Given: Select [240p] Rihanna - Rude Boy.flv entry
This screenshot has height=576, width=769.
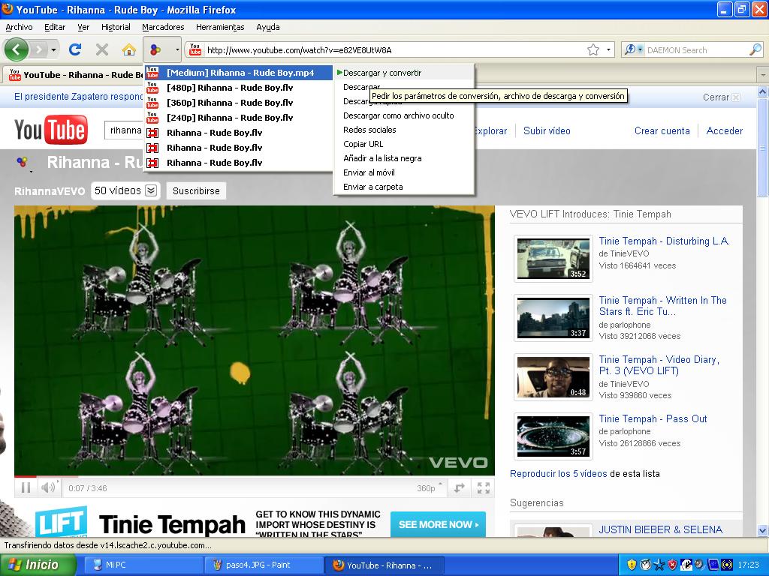Looking at the screenshot, I should (238, 118).
